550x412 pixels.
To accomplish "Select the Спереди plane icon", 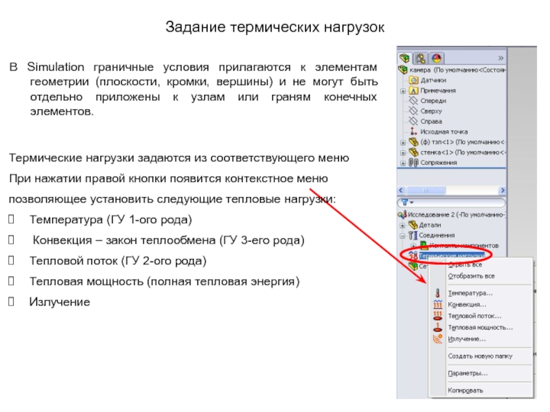I will (414, 101).
